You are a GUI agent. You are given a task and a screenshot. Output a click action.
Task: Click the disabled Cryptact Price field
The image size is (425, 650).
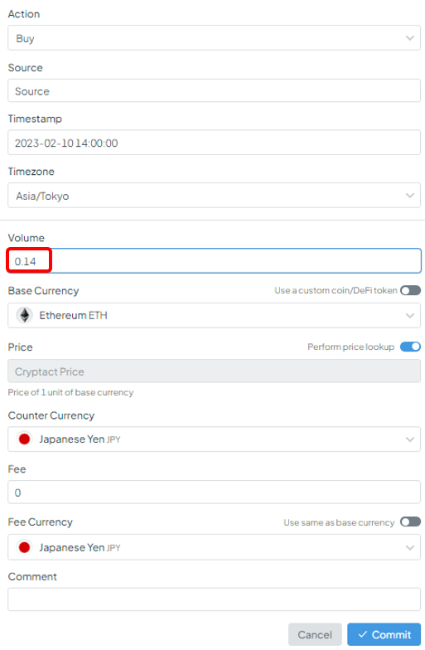[214, 371]
